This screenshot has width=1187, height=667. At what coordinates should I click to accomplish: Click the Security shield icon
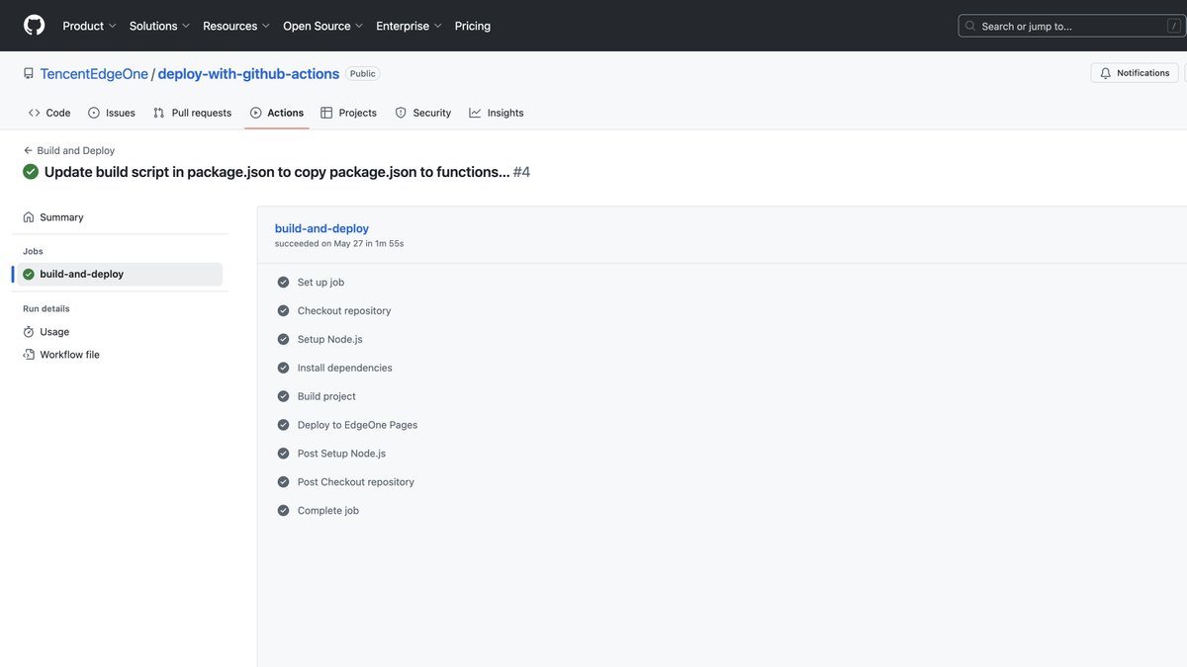pos(401,113)
